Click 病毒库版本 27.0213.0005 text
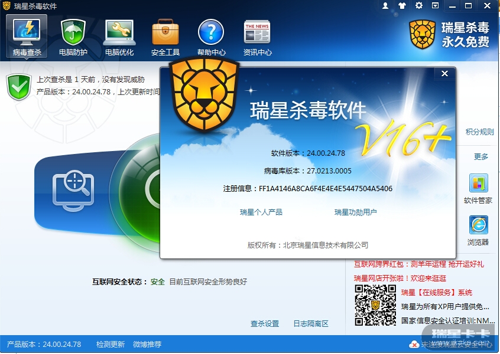This screenshot has height=354, width=500. (x=308, y=171)
